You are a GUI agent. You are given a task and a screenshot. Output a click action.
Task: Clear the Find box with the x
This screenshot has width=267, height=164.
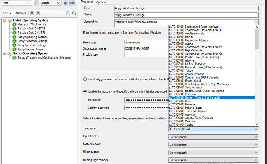[x=29, y=3]
